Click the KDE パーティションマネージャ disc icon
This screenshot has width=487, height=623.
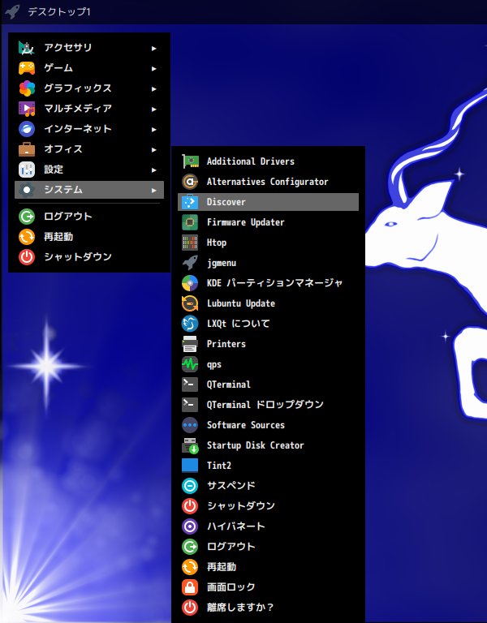pos(190,283)
